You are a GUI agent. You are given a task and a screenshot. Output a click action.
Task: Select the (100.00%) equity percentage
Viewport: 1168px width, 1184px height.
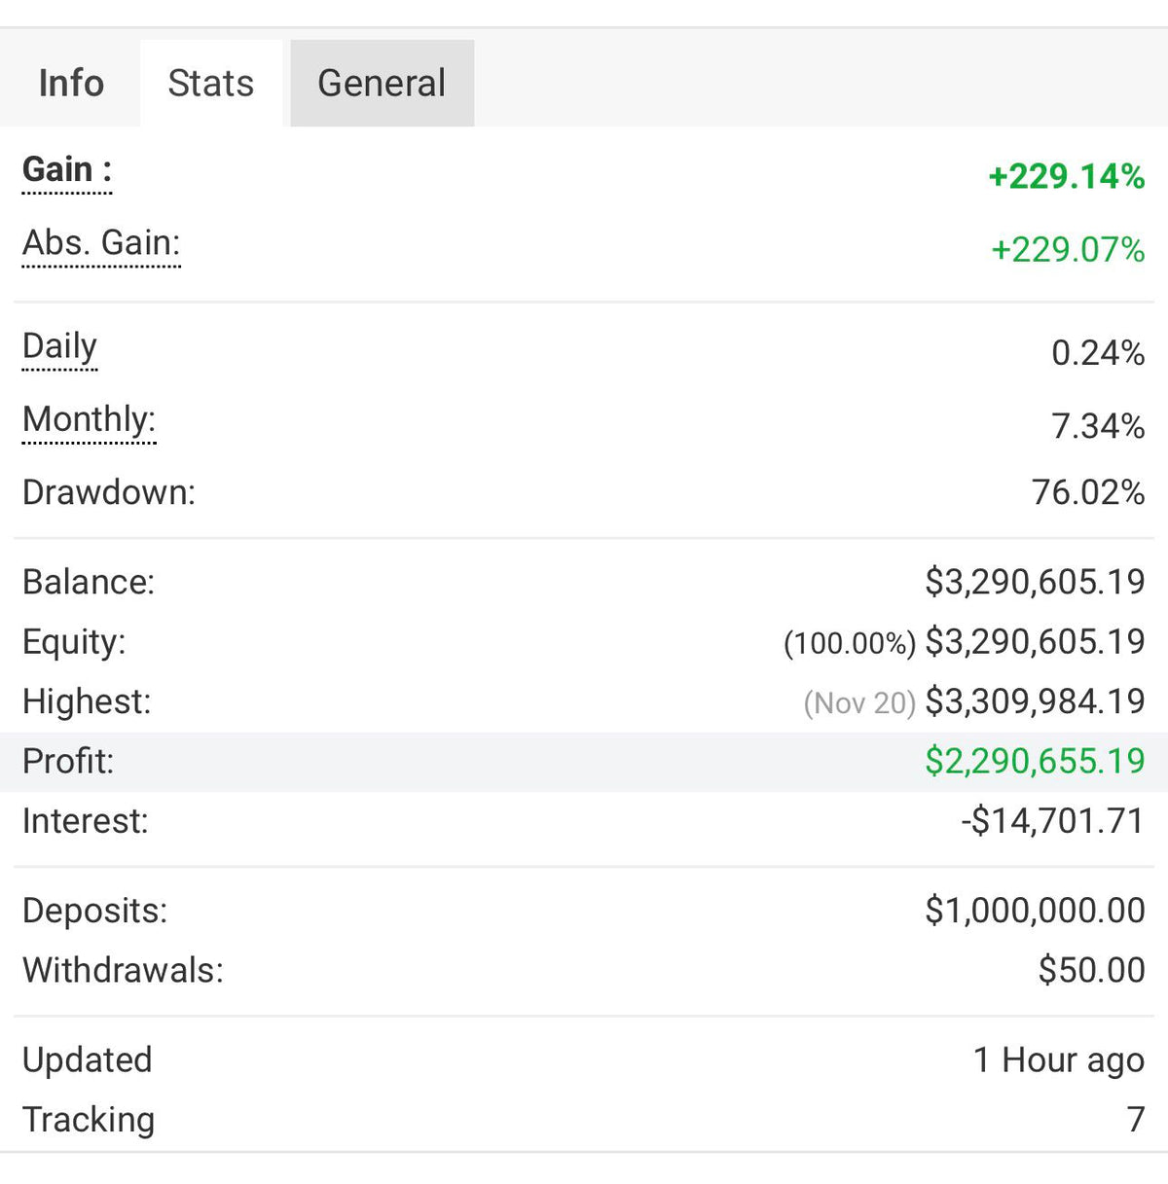click(x=849, y=641)
